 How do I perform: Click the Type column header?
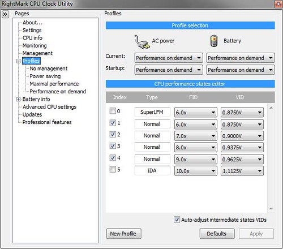(152, 97)
